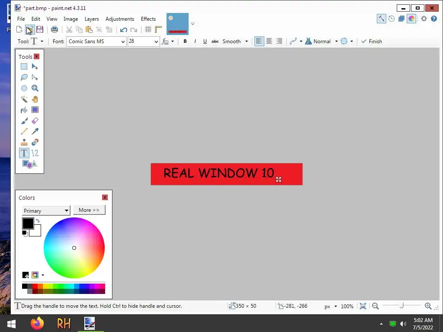The width and height of the screenshot is (443, 332).
Task: Click the primary black color swatch
Action: click(x=28, y=223)
